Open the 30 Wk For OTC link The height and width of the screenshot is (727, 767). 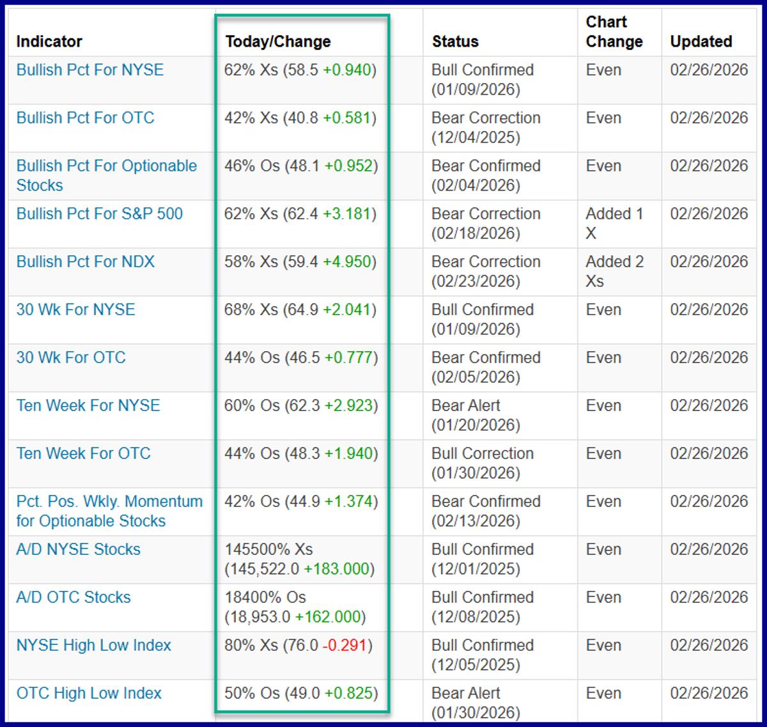(70, 358)
